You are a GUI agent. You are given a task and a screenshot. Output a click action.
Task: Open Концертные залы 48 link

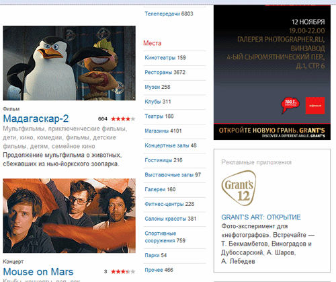[171, 145]
